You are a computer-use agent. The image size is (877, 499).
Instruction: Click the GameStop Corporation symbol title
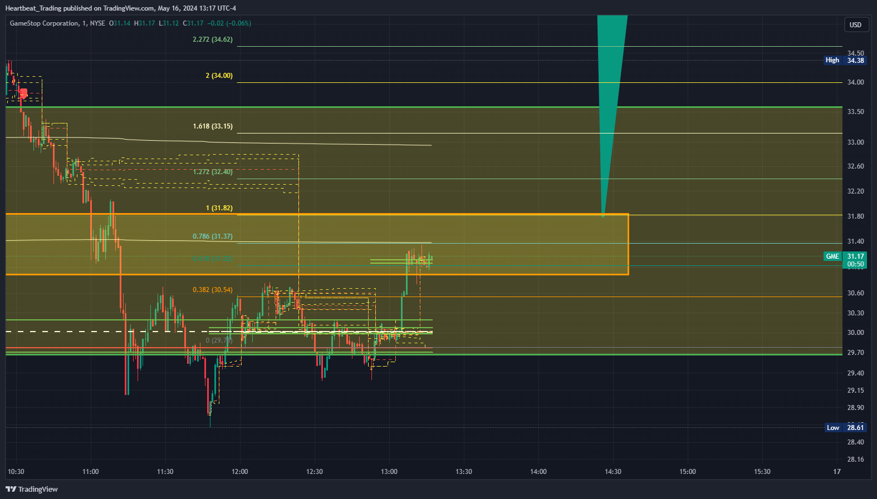click(x=45, y=23)
